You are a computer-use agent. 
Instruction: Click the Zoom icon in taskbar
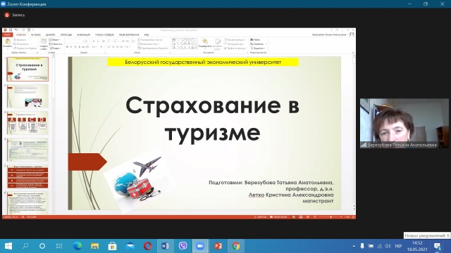tap(200, 246)
